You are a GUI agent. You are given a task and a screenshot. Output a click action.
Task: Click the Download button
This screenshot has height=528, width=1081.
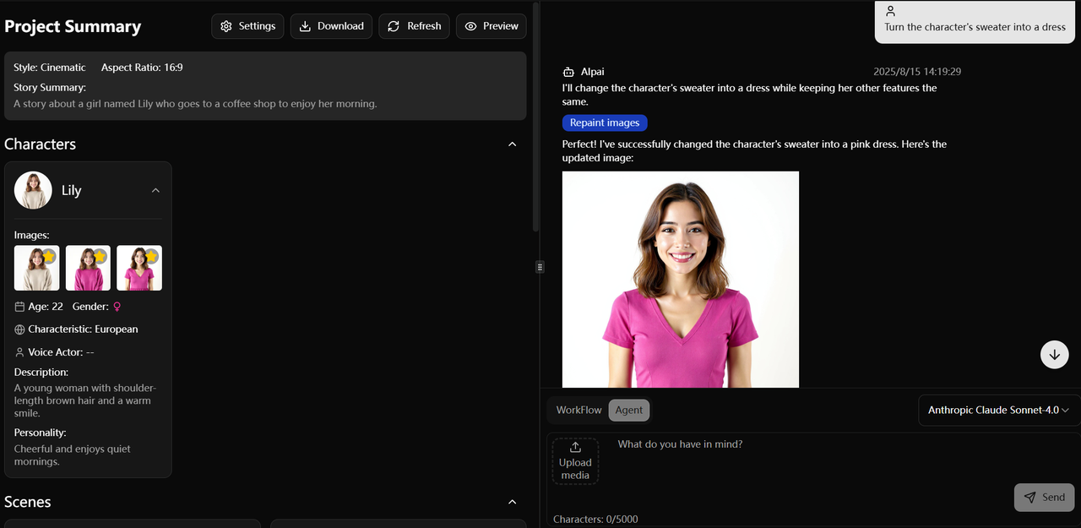331,26
